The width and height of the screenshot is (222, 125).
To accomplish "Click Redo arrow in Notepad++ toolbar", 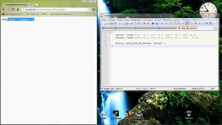I will point(148,23).
